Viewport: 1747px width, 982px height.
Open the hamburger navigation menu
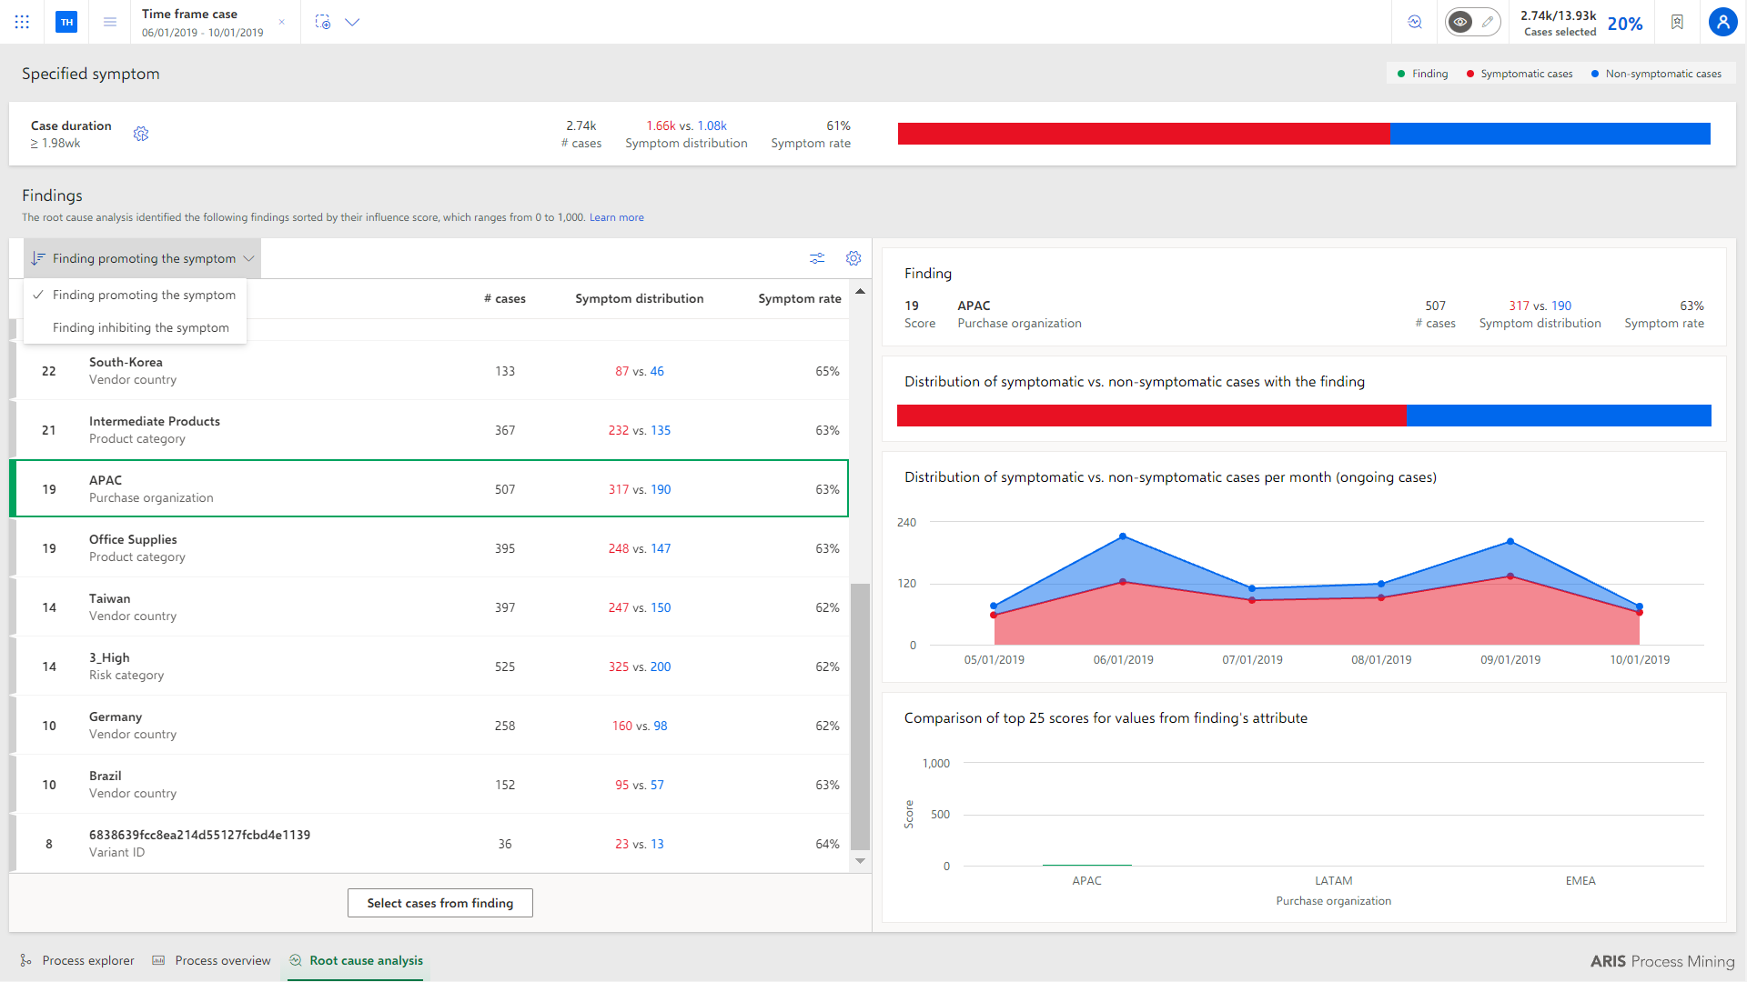[110, 22]
